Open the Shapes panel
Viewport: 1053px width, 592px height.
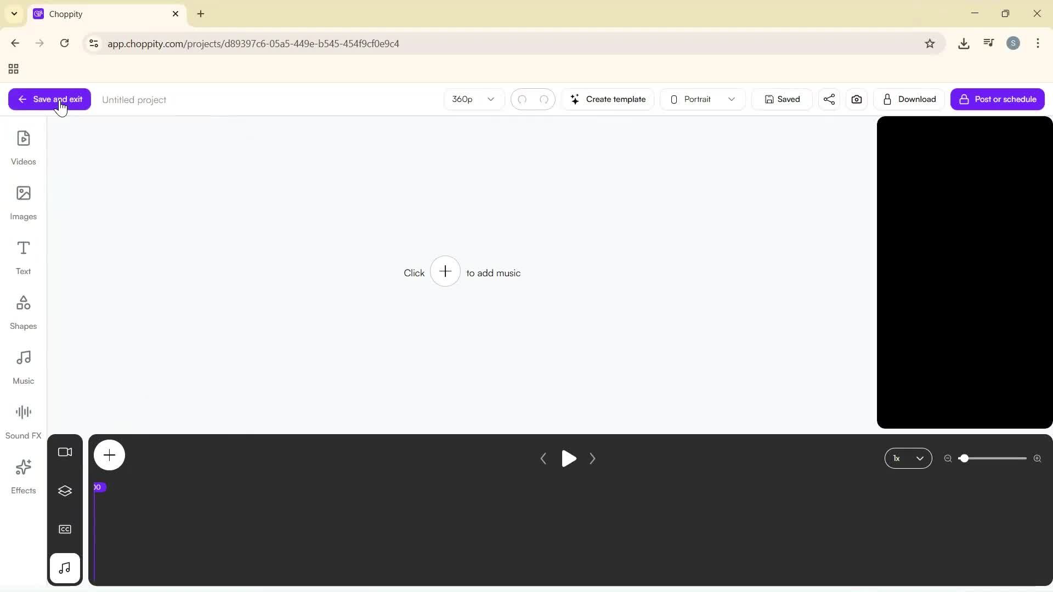pyautogui.click(x=23, y=311)
